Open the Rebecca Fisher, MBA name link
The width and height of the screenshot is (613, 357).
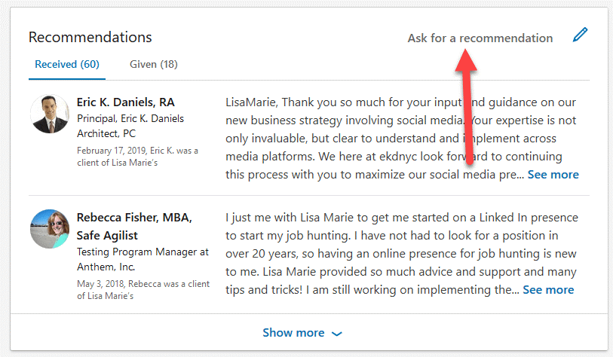(x=134, y=217)
